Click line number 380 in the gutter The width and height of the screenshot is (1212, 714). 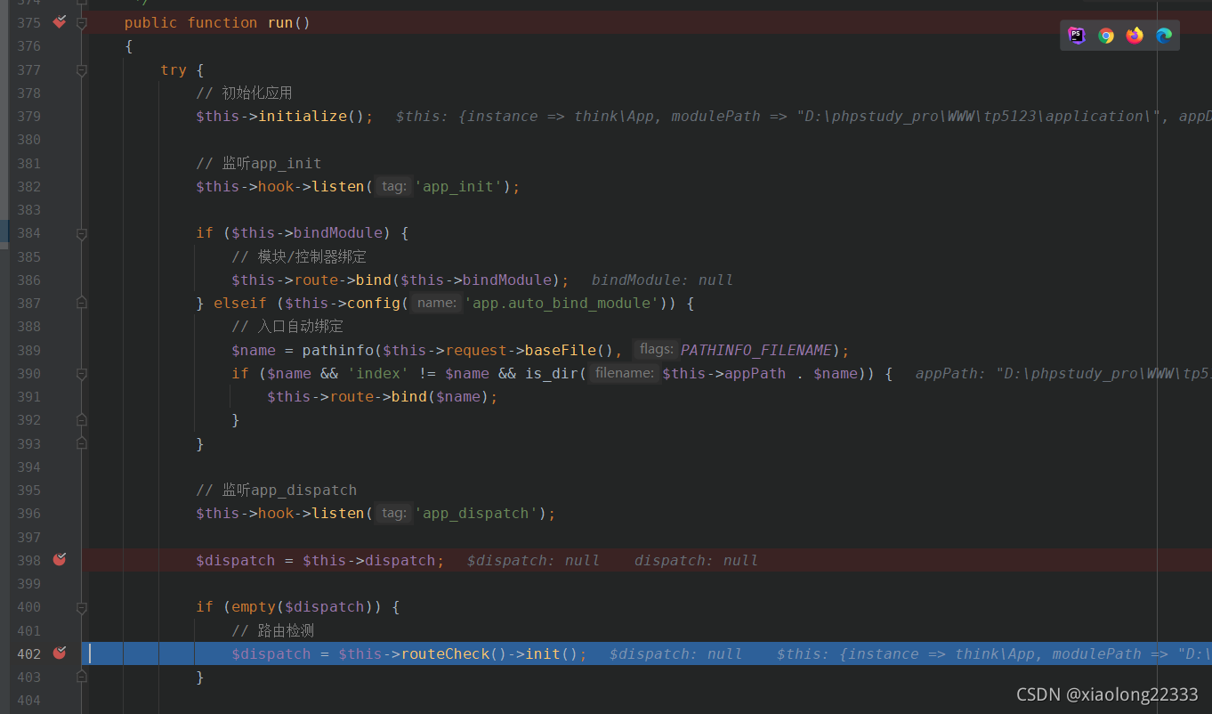tap(28, 140)
